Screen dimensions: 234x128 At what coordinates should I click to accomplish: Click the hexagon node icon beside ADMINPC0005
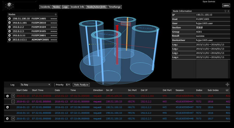[x=9, y=40]
